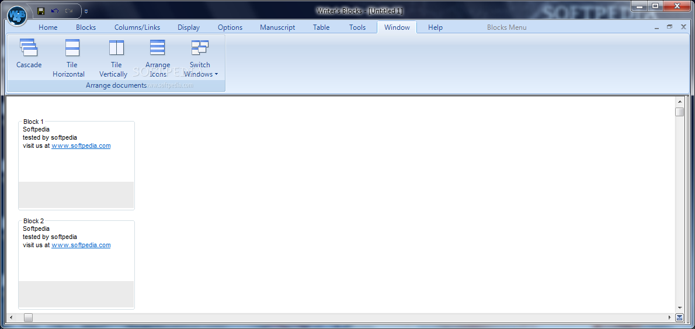The height and width of the screenshot is (329, 695).
Task: Open the quick access toolbar customize arrow
Action: 86,11
